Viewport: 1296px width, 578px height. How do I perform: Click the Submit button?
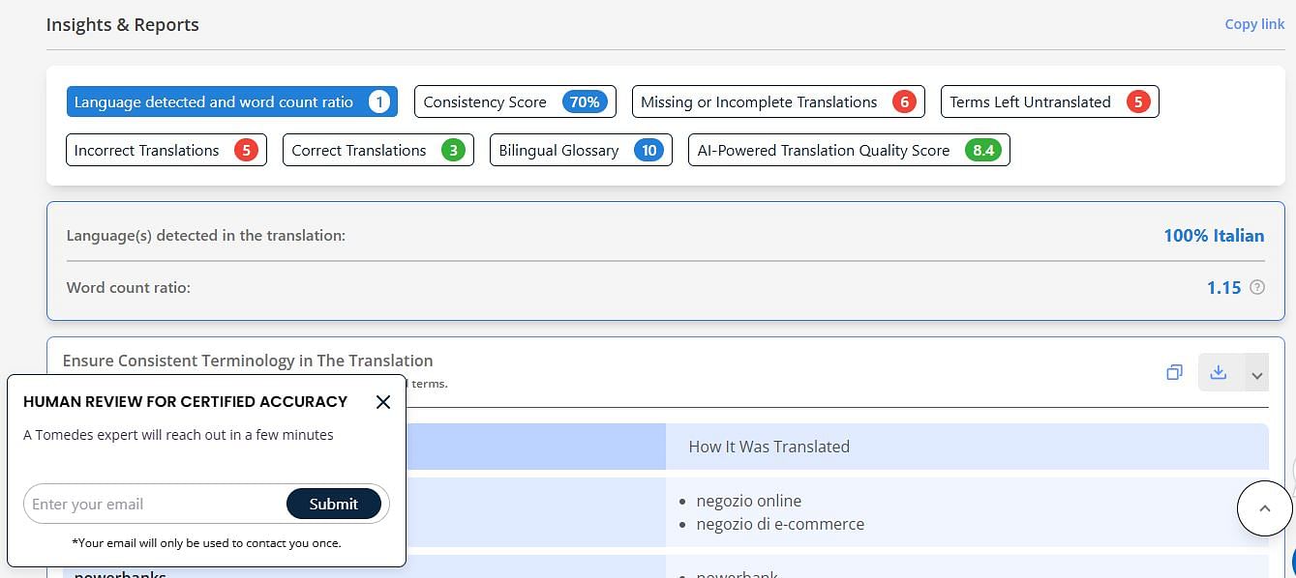[334, 504]
